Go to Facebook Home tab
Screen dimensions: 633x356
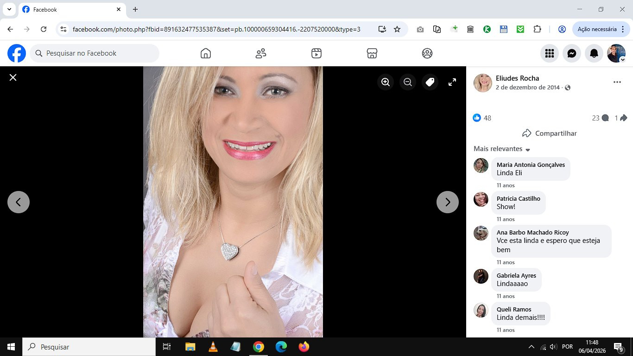pyautogui.click(x=206, y=53)
